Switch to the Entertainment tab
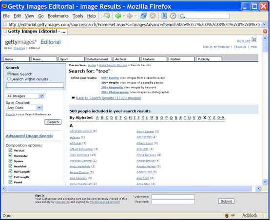This screenshot has height=221, width=270. coord(99,59)
